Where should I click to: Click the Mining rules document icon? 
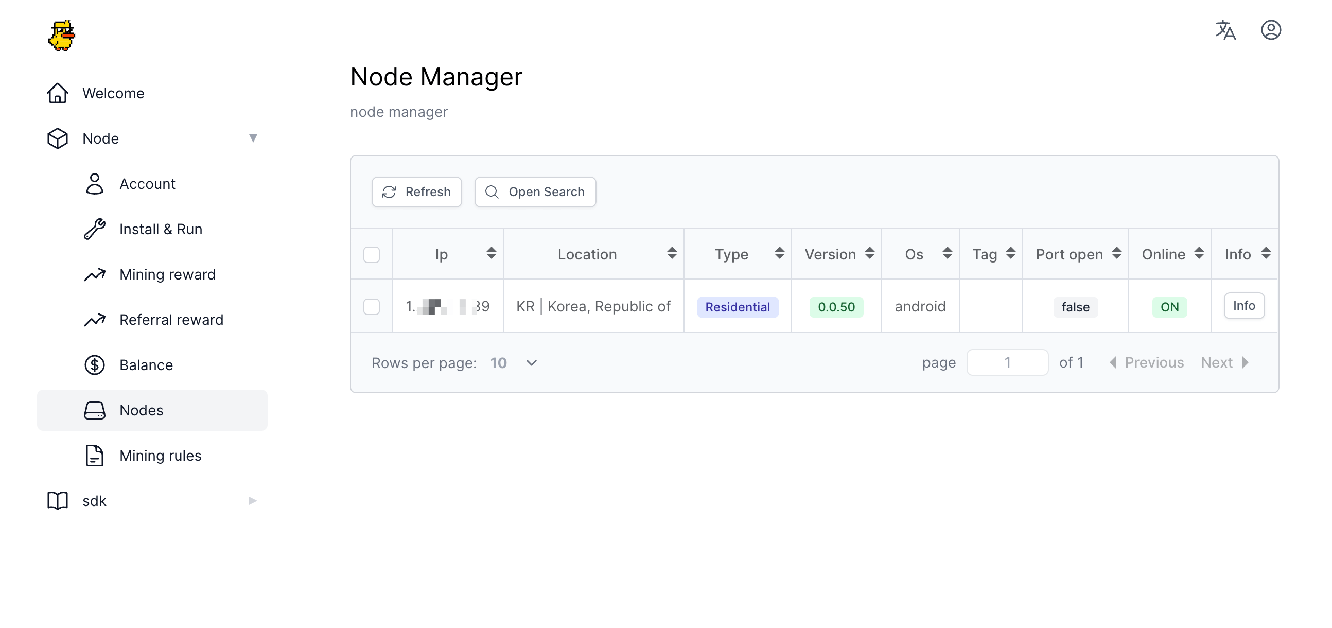95,455
